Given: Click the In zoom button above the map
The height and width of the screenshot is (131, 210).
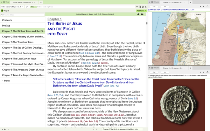Looking at the screenshot, I should tap(165, 7).
